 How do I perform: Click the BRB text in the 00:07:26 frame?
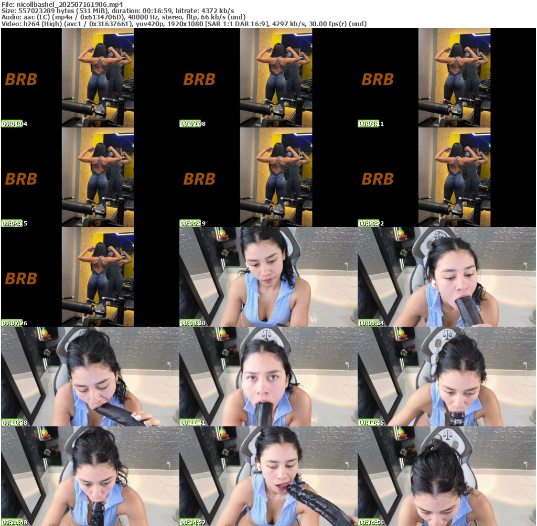(21, 279)
